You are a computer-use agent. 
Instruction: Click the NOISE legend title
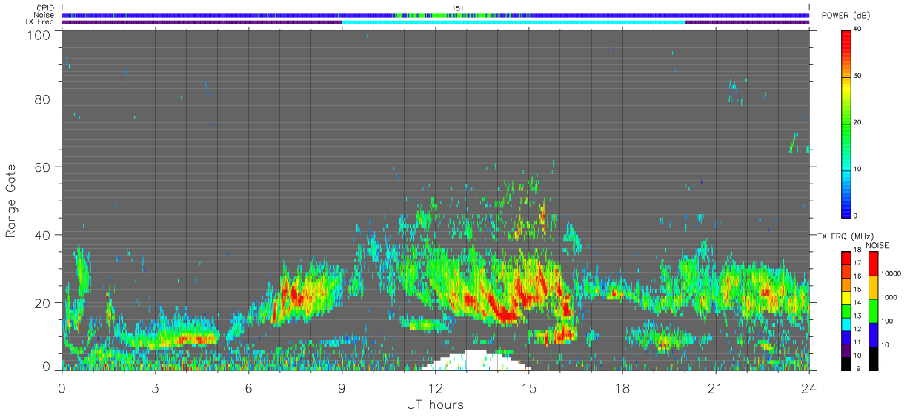tap(877, 245)
